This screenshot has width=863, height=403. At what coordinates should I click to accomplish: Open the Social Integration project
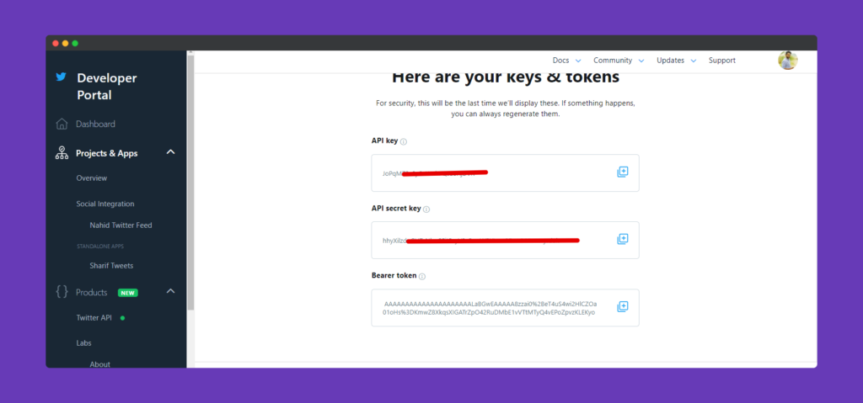[105, 204]
